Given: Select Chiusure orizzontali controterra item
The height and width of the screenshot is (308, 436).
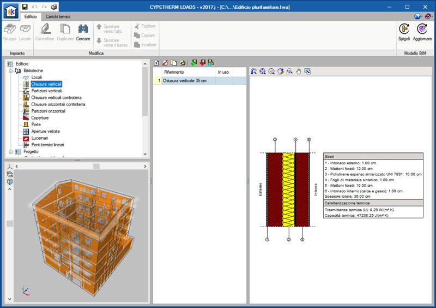Looking at the screenshot, I should pos(58,104).
